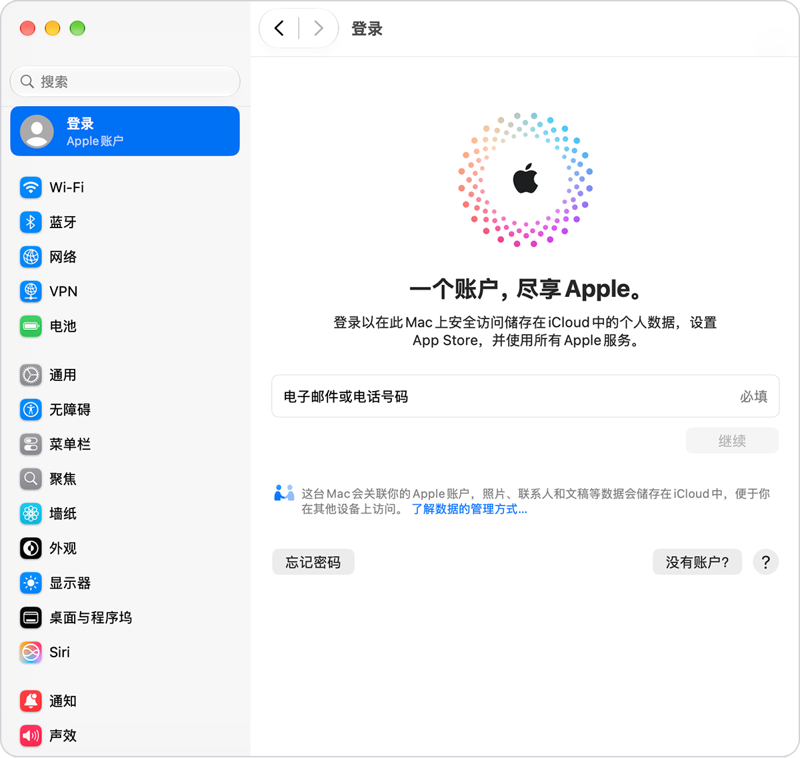Focus the 搜索 search field
The image size is (800, 758).
pos(125,81)
